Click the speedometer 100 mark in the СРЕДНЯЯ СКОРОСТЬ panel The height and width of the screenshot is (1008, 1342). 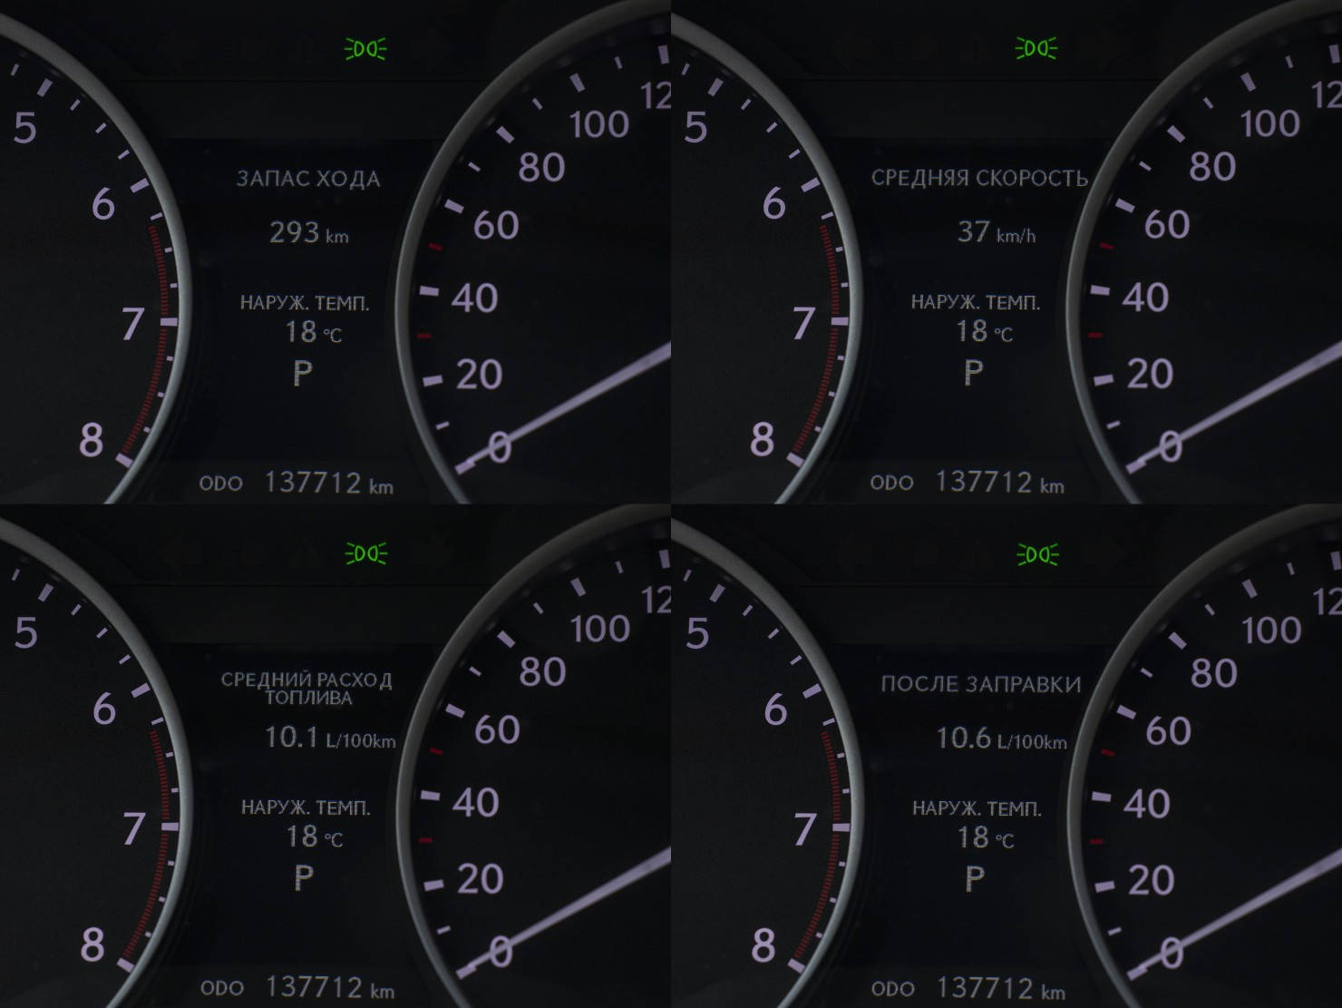click(1269, 123)
